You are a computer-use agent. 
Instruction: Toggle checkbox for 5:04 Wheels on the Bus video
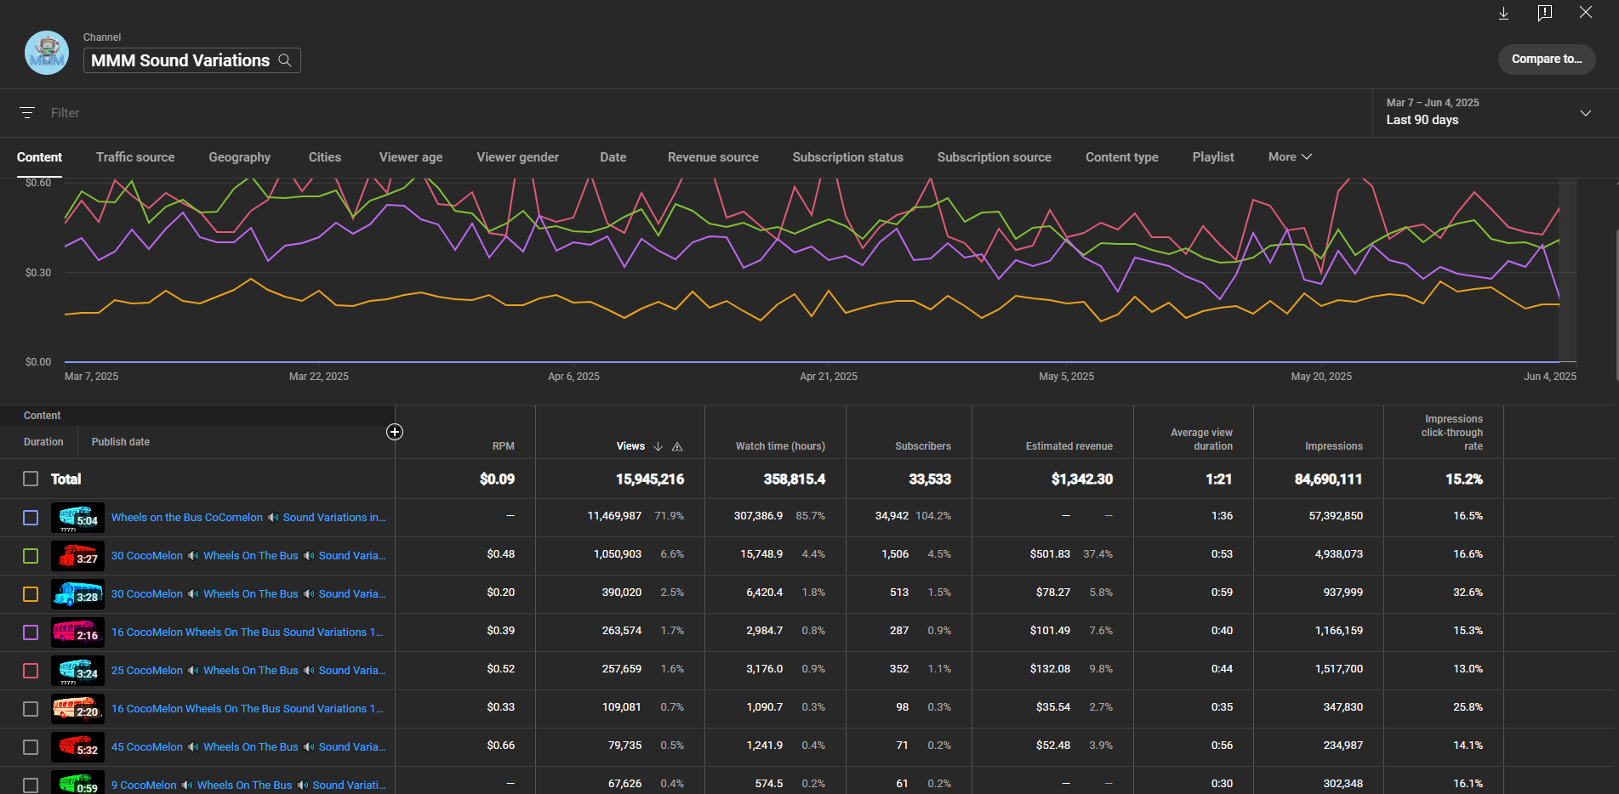coord(31,518)
